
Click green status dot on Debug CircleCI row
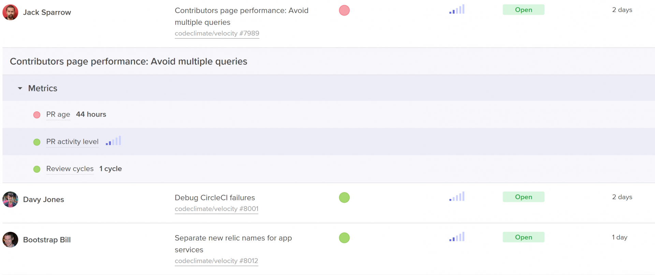pyautogui.click(x=344, y=197)
